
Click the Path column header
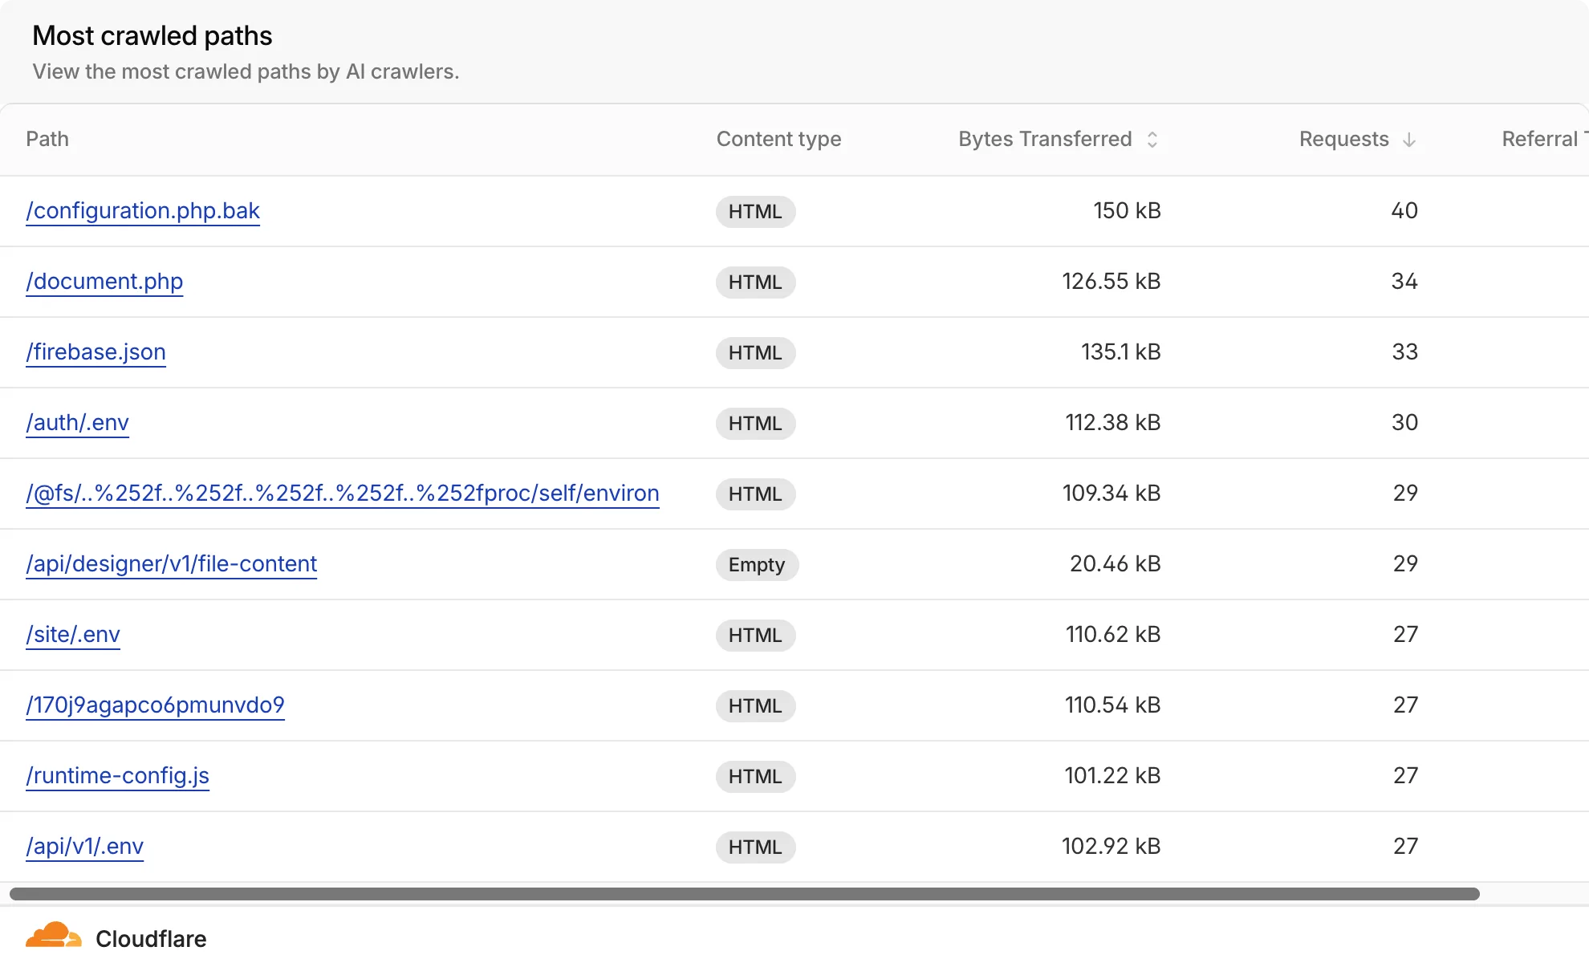[47, 139]
